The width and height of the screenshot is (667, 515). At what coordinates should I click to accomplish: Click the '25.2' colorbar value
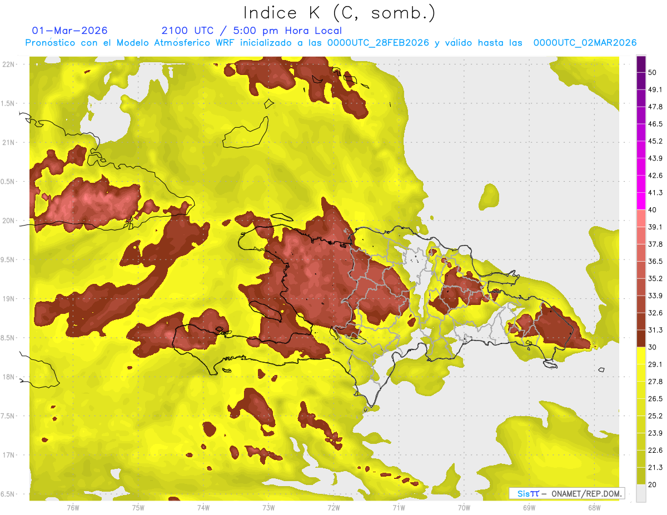[x=655, y=416]
